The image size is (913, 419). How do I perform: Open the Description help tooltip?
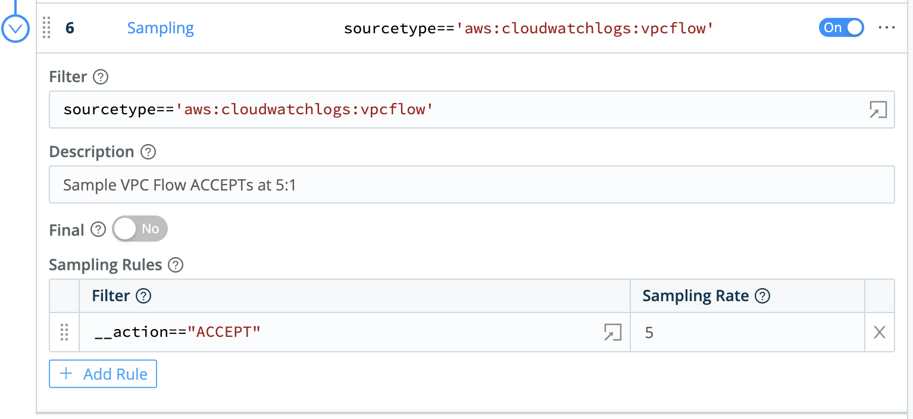(148, 152)
